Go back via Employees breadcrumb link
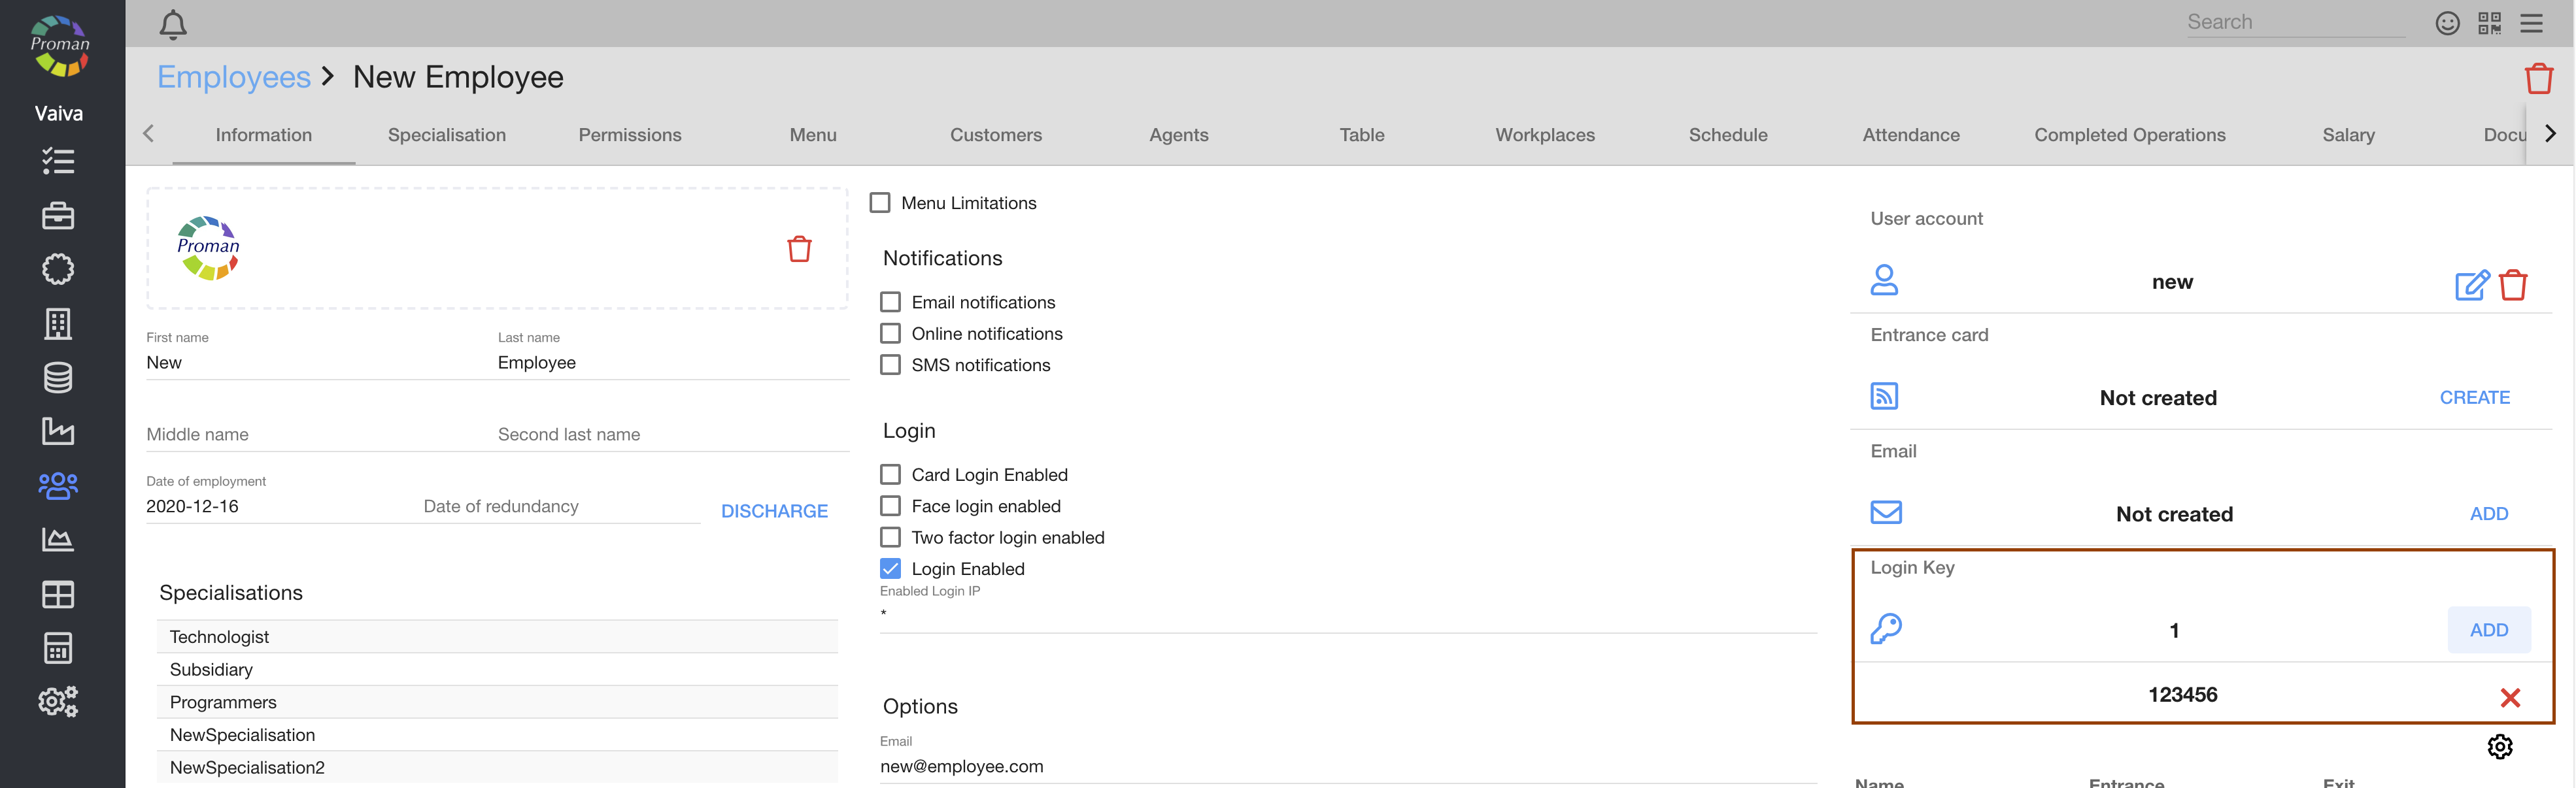 [234, 77]
